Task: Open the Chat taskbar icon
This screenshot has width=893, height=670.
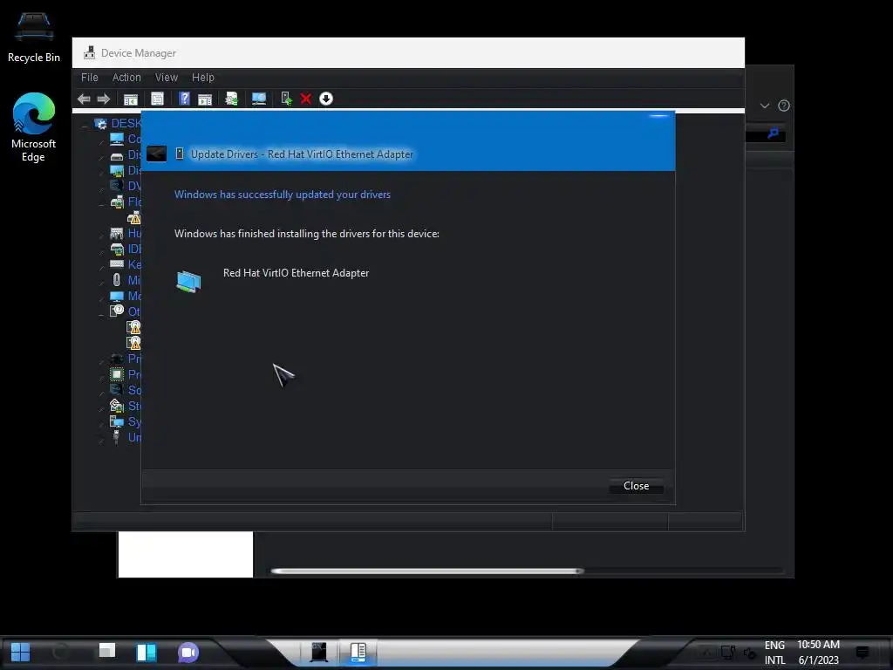Action: 188,652
